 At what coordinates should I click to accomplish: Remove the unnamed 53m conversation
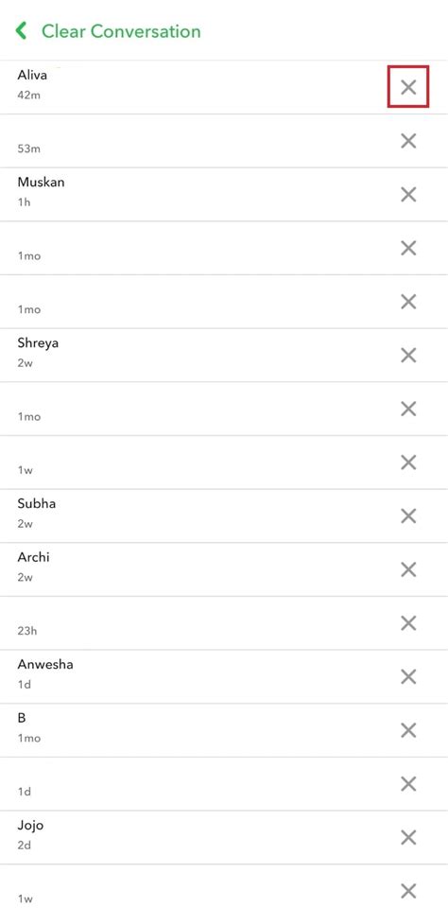pos(408,141)
